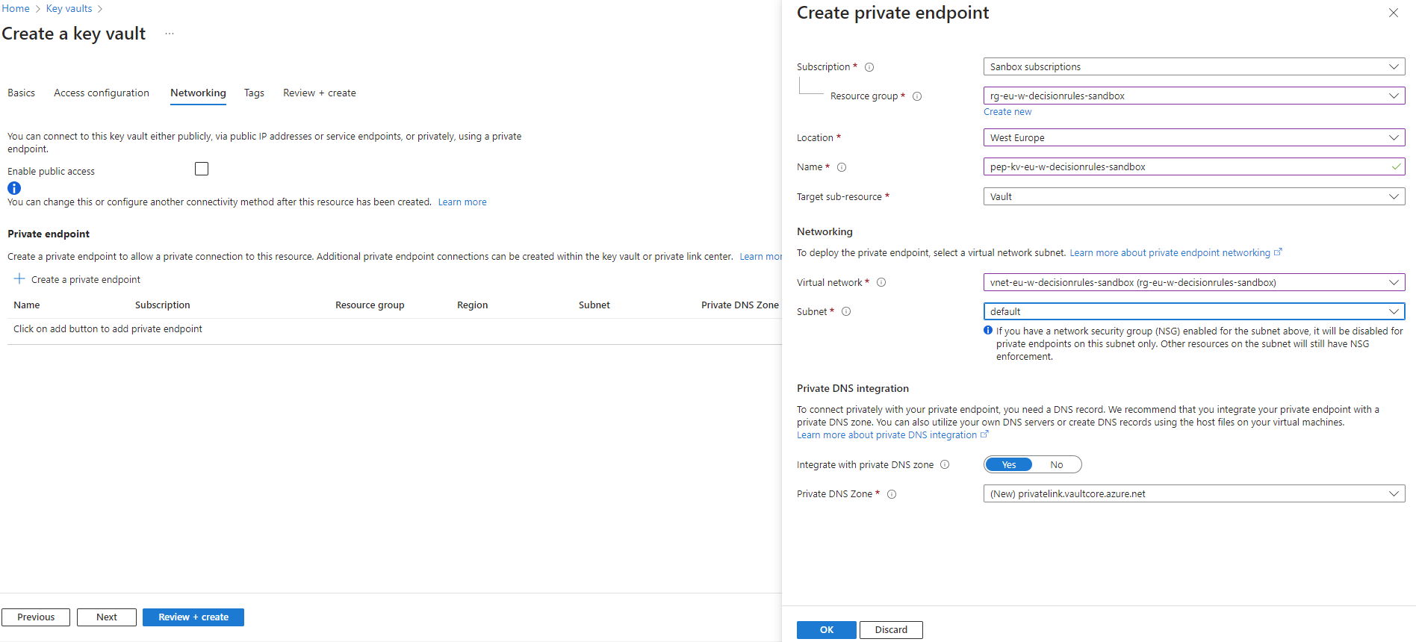Check the Enable public access checkbox
The width and height of the screenshot is (1416, 642).
(202, 169)
